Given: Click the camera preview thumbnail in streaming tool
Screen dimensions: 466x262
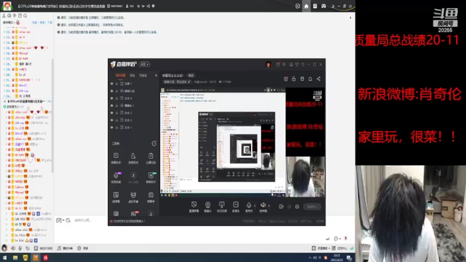Looking at the screenshot, I should pyautogui.click(x=305, y=177).
